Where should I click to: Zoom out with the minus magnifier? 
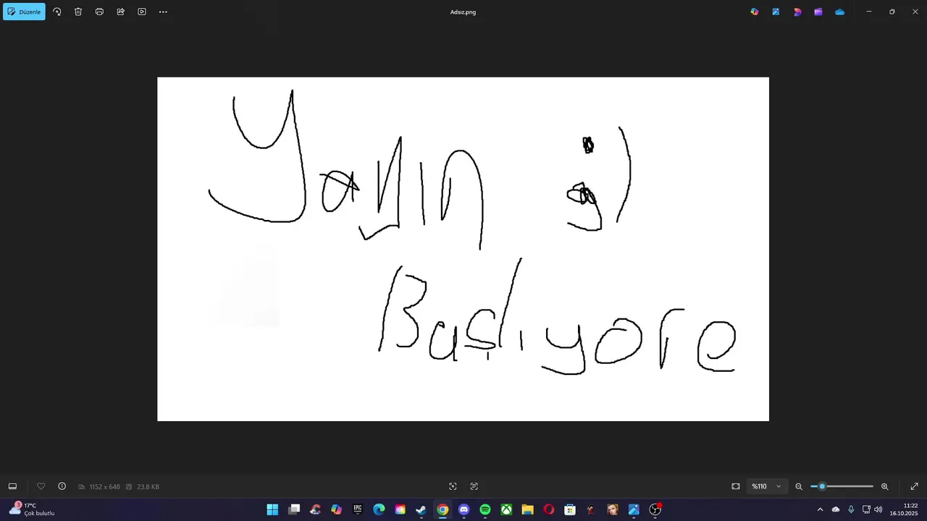tap(799, 486)
